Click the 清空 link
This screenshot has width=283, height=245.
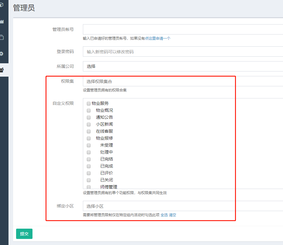tap(172, 215)
